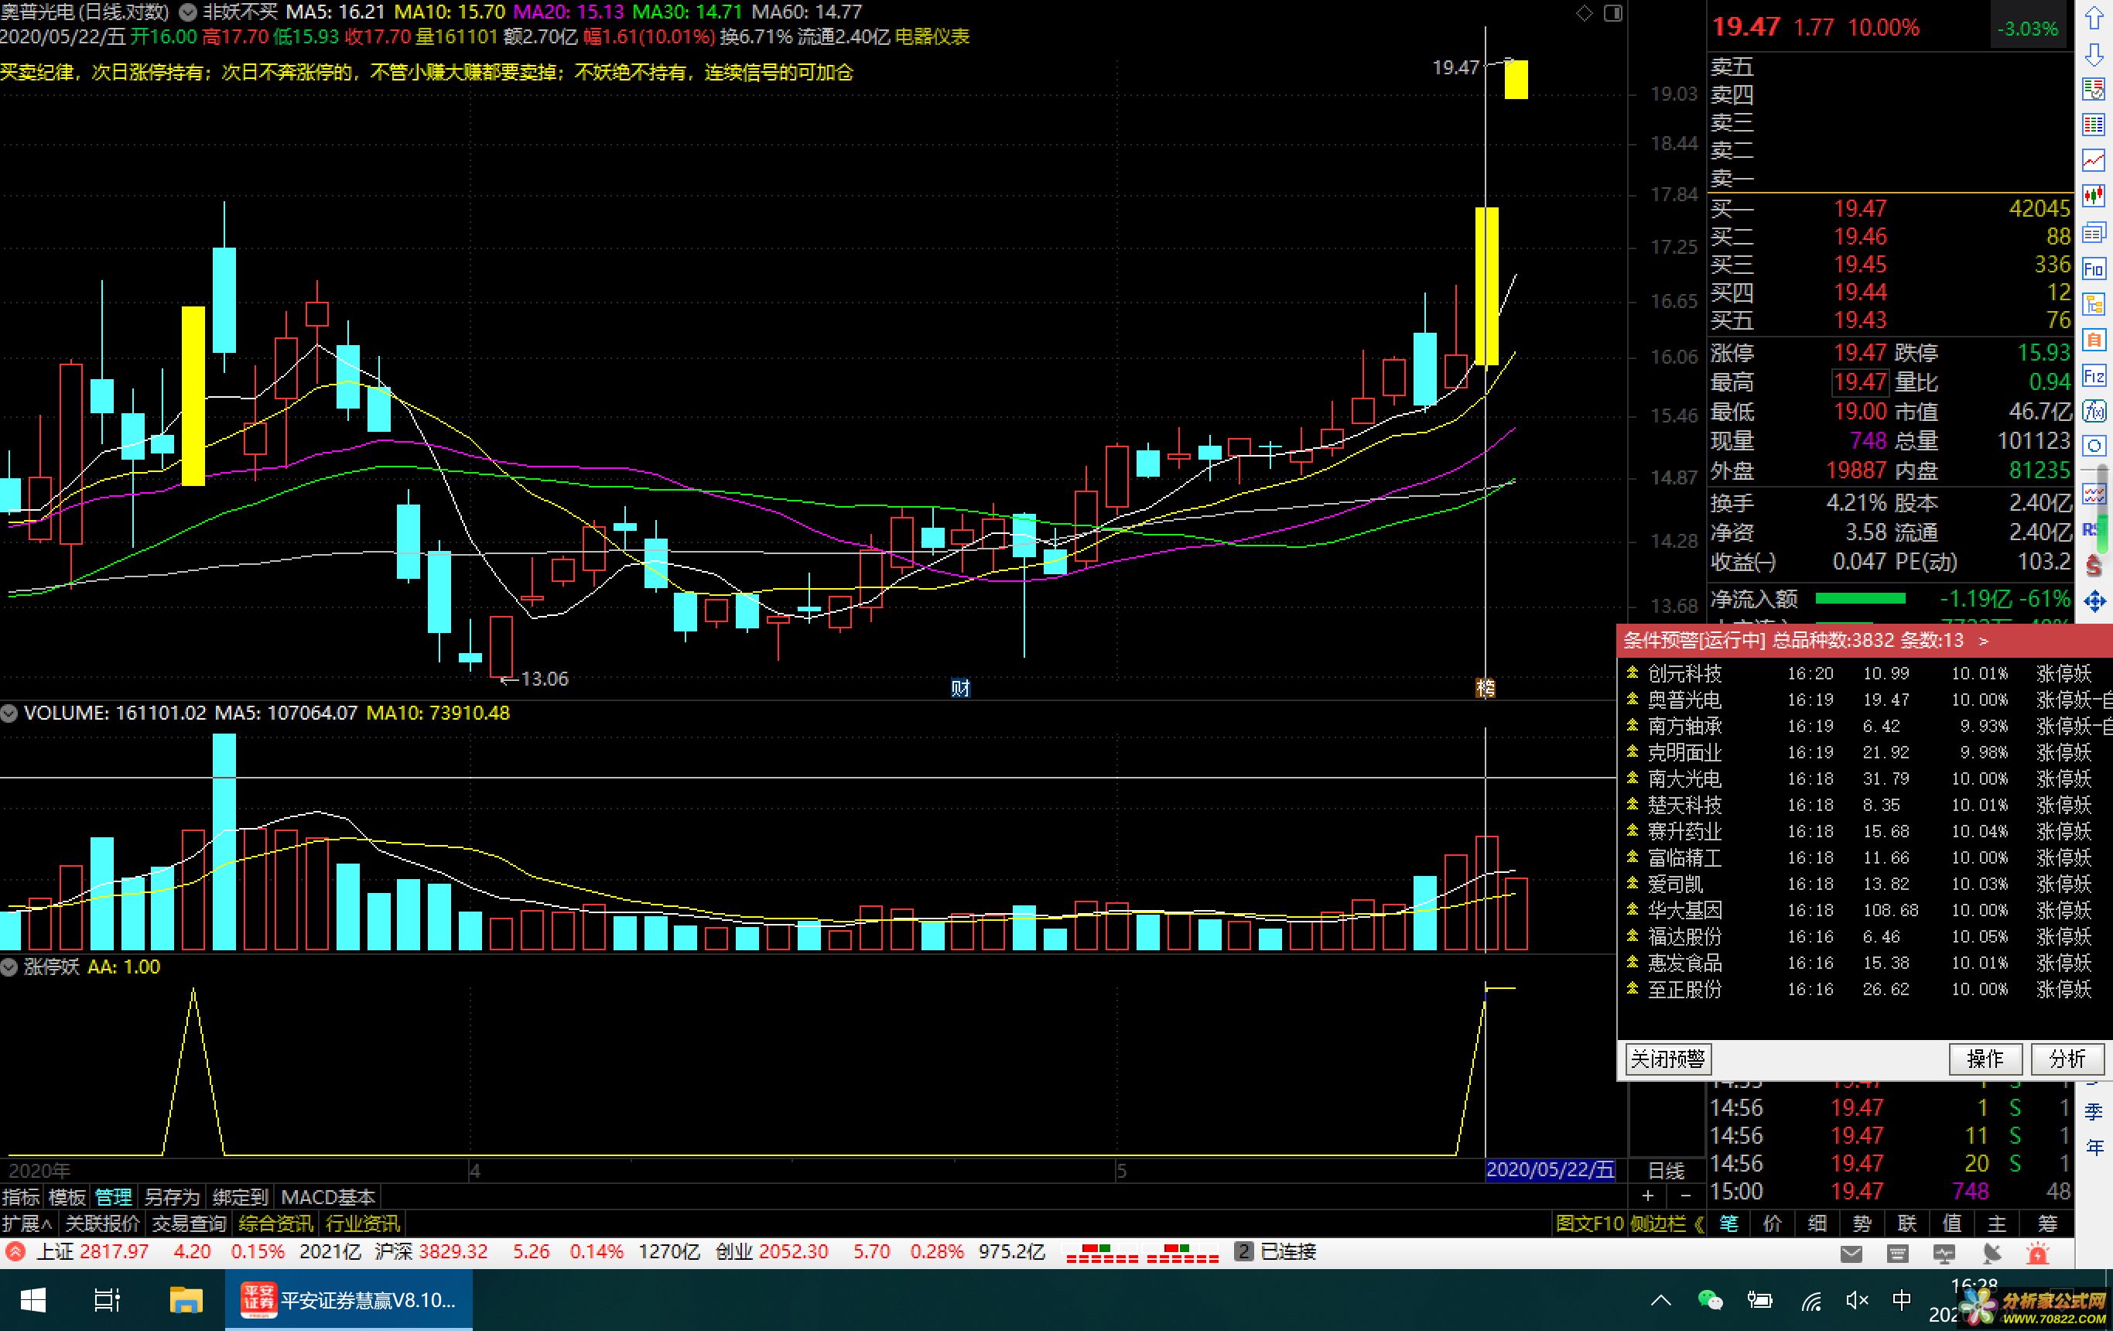Image resolution: width=2113 pixels, height=1331 pixels.
Task: Open WeChat from the system tray
Action: [1710, 1300]
